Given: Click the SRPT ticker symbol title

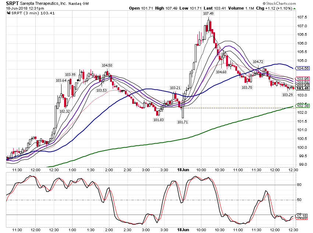Looking at the screenshot, I should 13,3.
